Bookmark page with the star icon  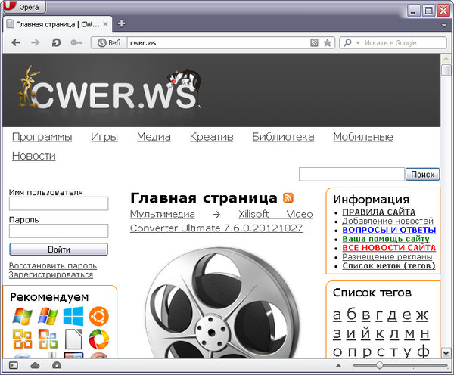(x=327, y=43)
